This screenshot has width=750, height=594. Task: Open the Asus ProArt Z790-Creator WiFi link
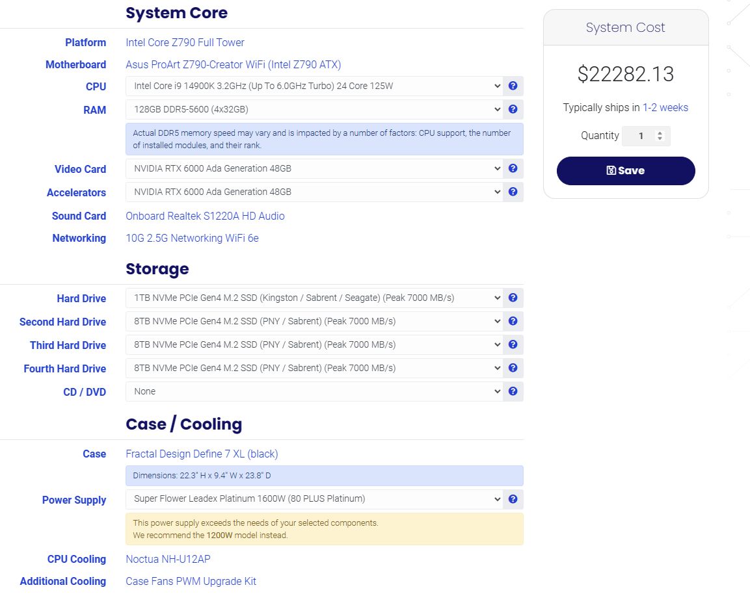[233, 64]
